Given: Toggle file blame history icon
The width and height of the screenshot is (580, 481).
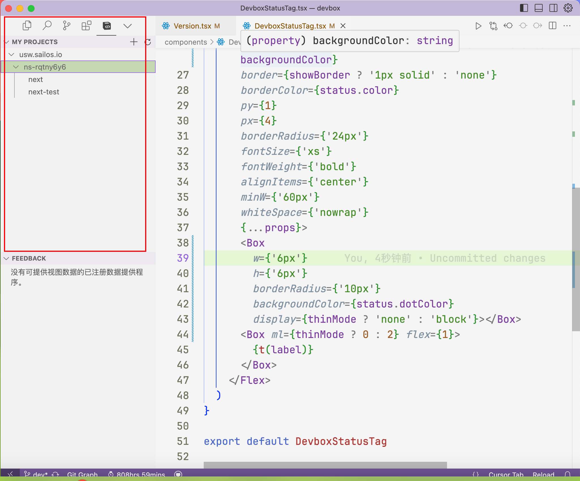Looking at the screenshot, I should click(508, 26).
